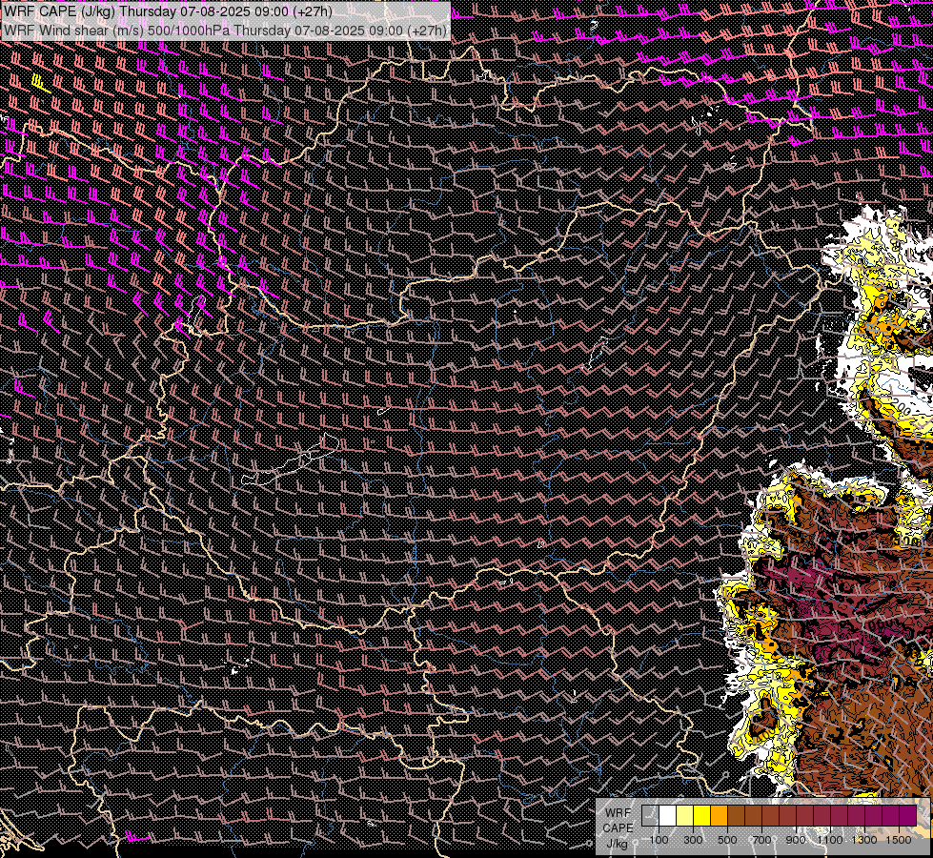Click the legend value 300
Viewport: 933px width, 858px height.
click(693, 840)
